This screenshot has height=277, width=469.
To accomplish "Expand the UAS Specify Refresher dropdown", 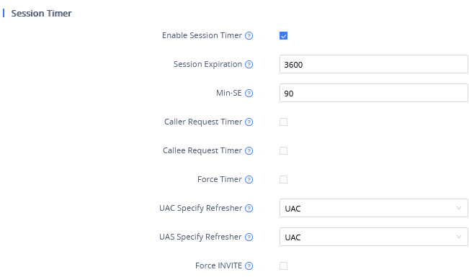I will (374, 237).
